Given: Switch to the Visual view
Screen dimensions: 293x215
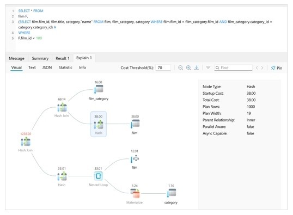Looking at the screenshot, I should [x=16, y=67].
